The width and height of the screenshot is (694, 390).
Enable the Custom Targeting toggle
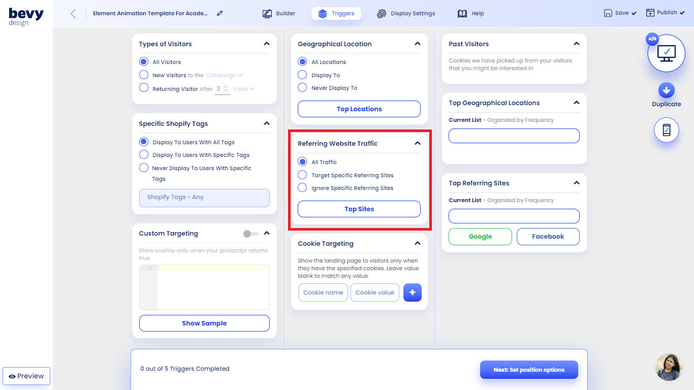coord(252,233)
